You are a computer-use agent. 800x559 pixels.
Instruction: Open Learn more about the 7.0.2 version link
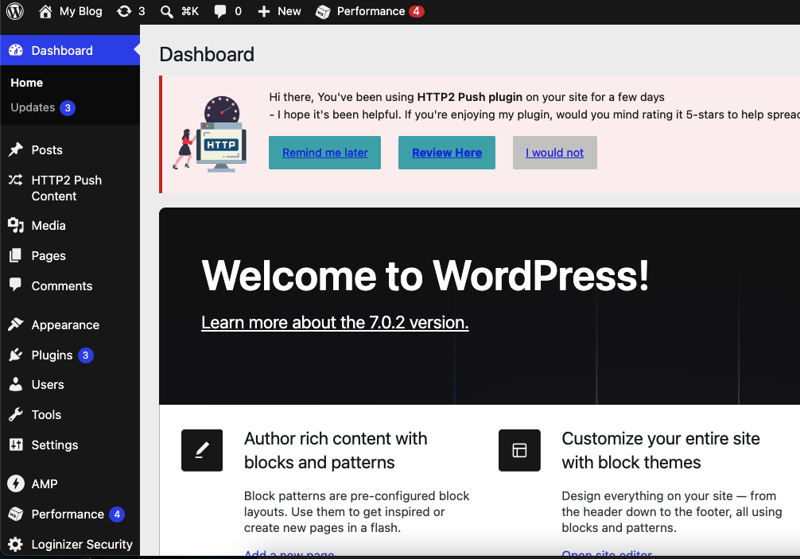335,322
